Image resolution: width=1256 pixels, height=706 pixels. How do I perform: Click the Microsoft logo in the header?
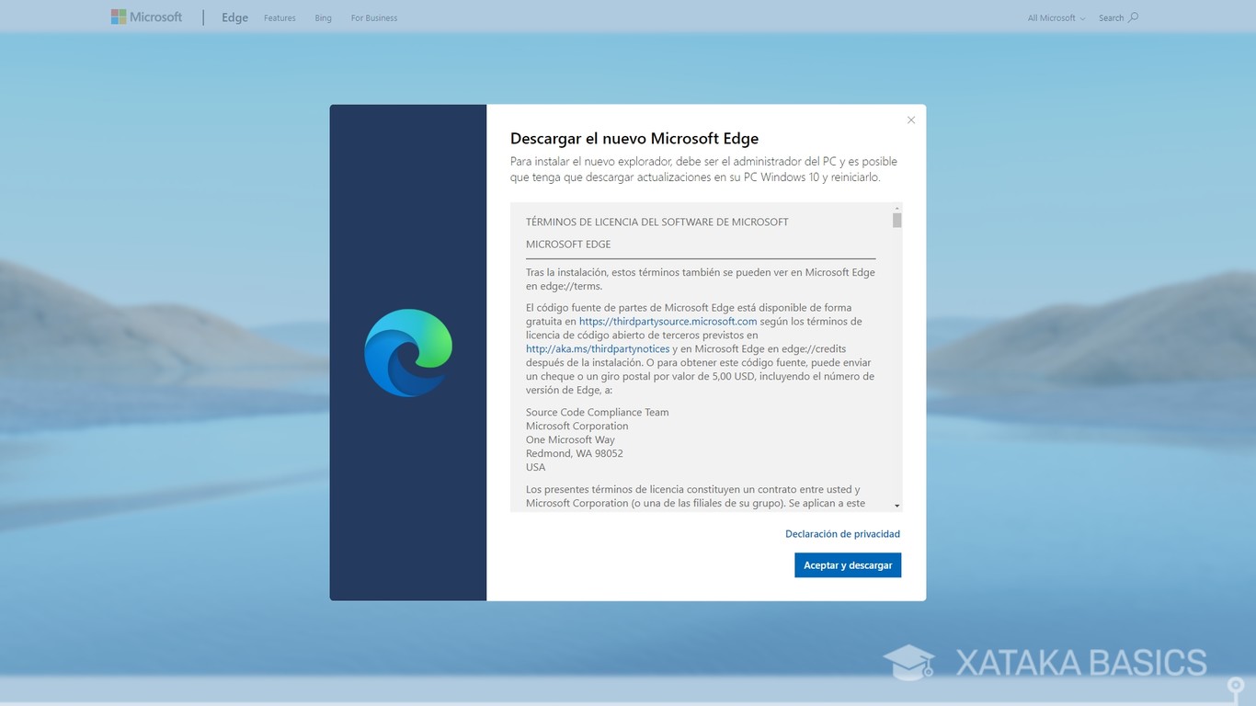118,16
